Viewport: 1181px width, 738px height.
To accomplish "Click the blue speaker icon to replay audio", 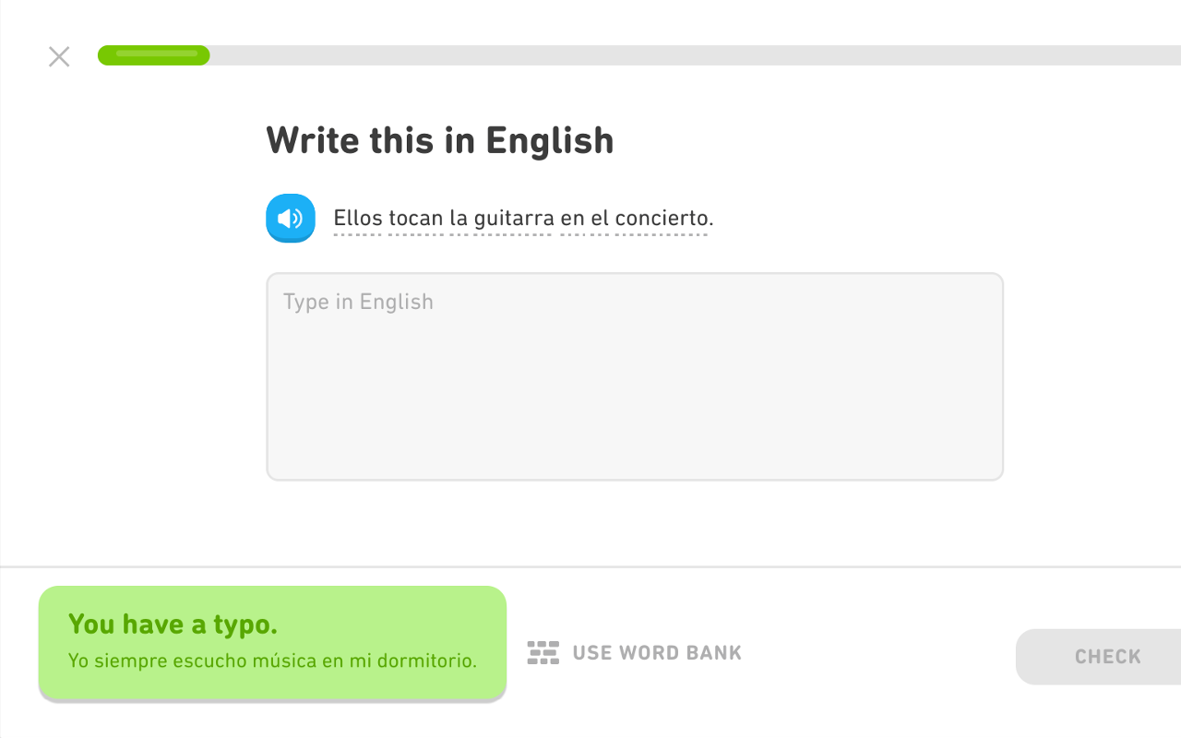I will 290,218.
